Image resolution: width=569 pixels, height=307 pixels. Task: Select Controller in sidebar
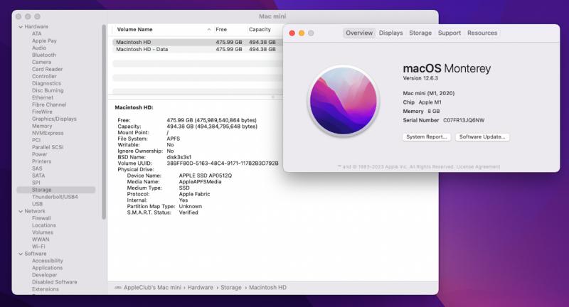(x=44, y=77)
